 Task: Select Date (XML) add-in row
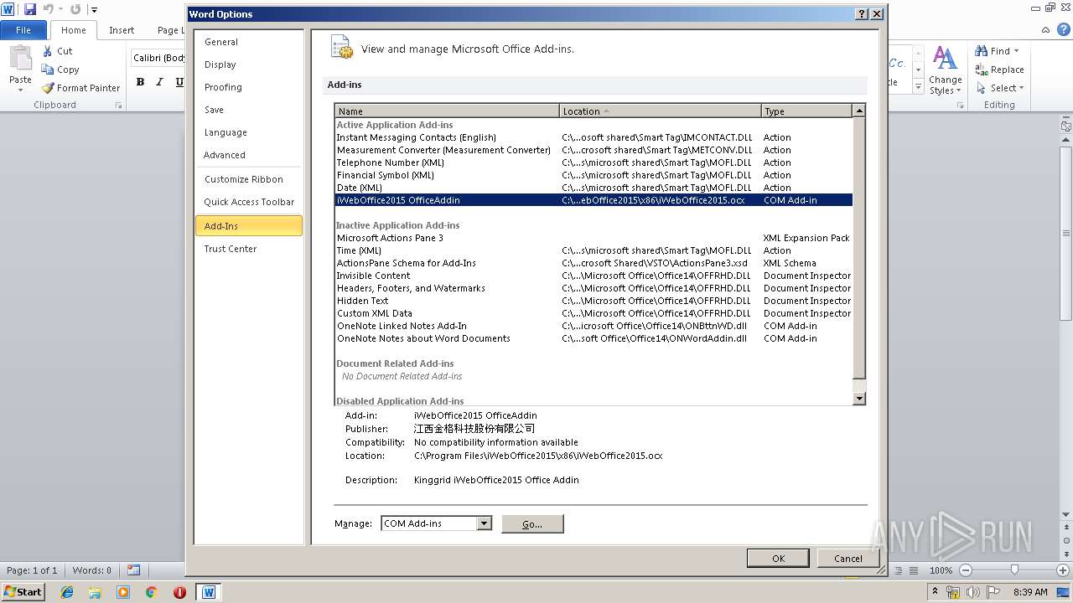594,188
